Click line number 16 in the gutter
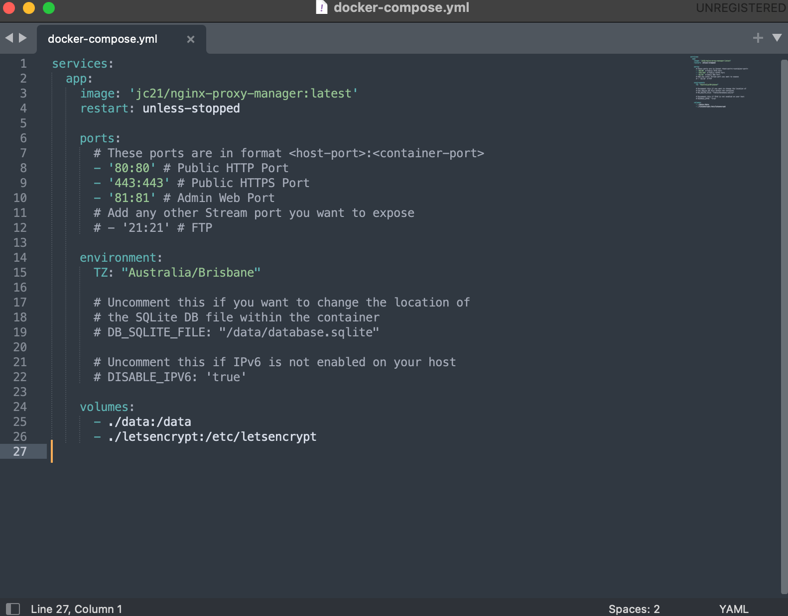Screen dimensions: 788x616 (20, 288)
